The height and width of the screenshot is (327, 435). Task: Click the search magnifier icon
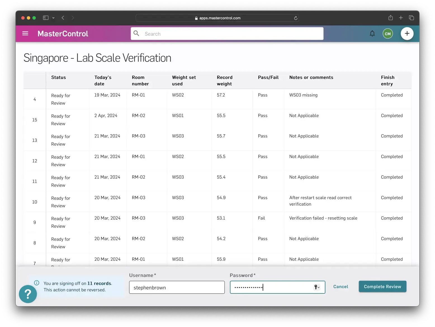pos(136,34)
